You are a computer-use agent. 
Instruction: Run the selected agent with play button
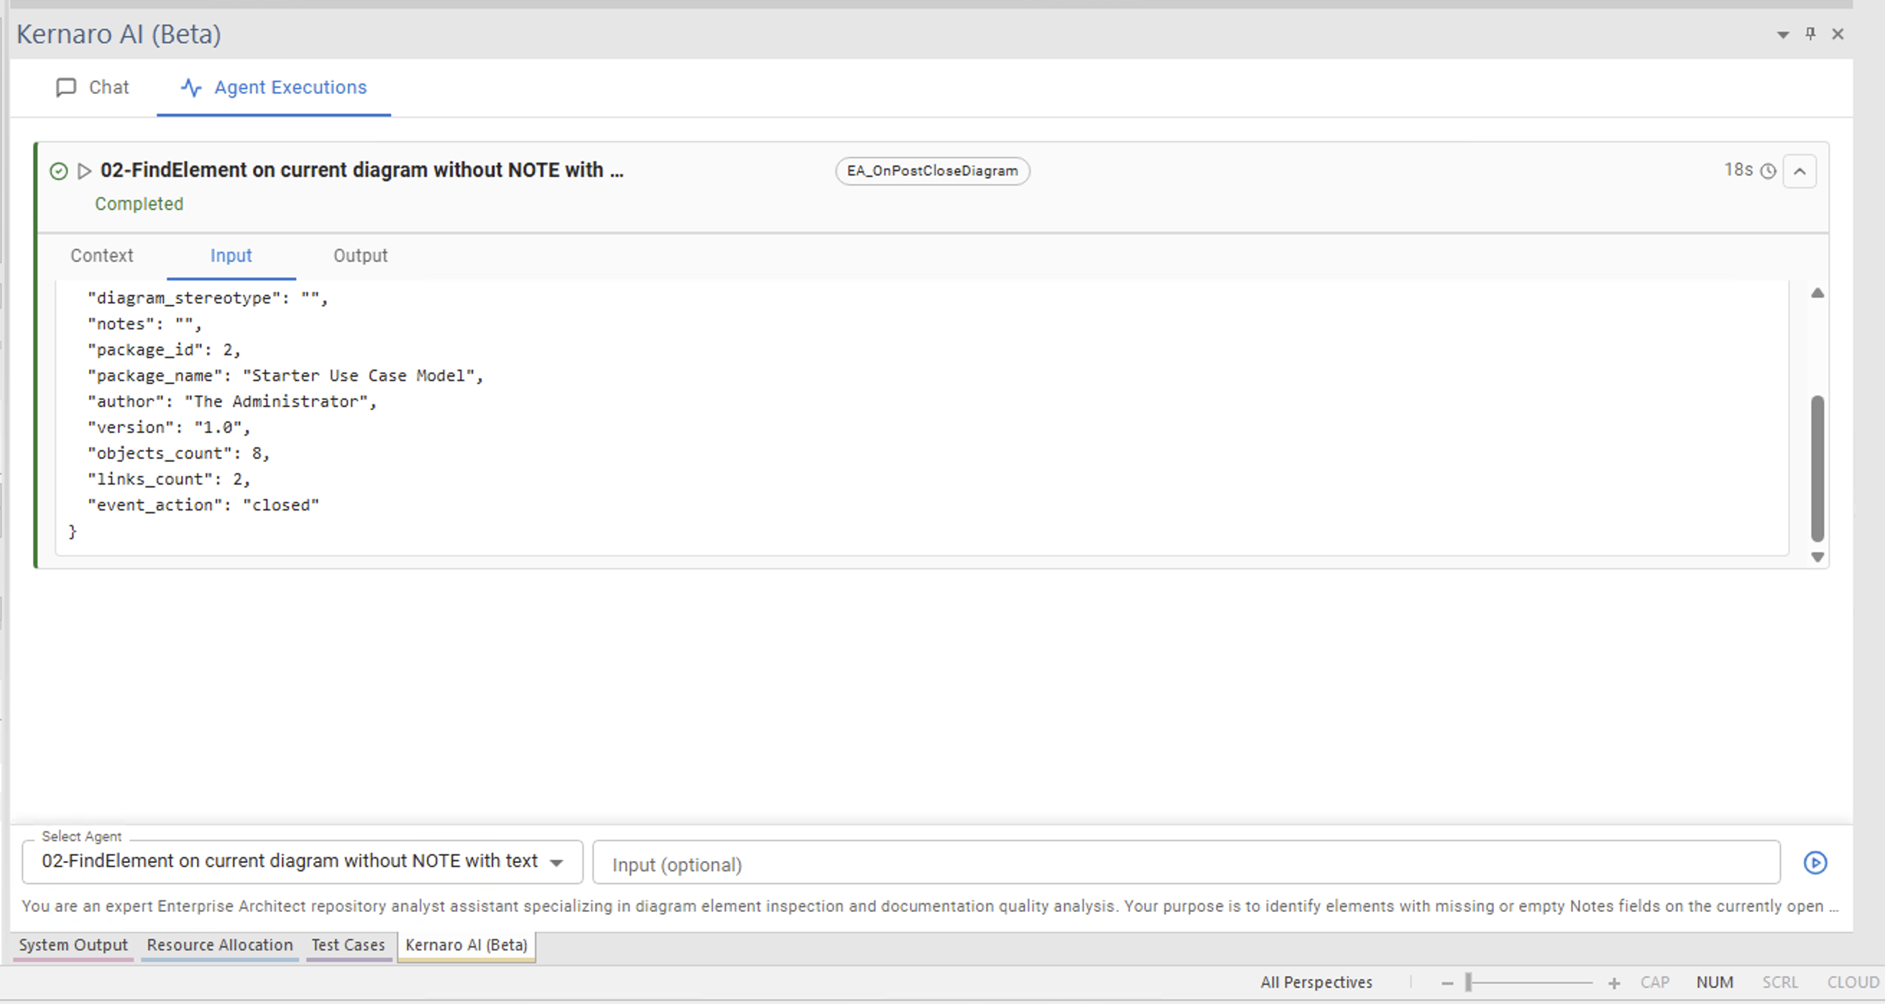coord(1815,863)
